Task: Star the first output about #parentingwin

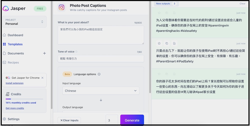Action: (x=159, y=13)
